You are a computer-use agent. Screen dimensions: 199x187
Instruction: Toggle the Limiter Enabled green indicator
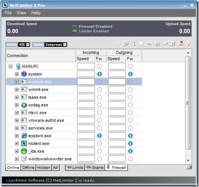click(75, 31)
